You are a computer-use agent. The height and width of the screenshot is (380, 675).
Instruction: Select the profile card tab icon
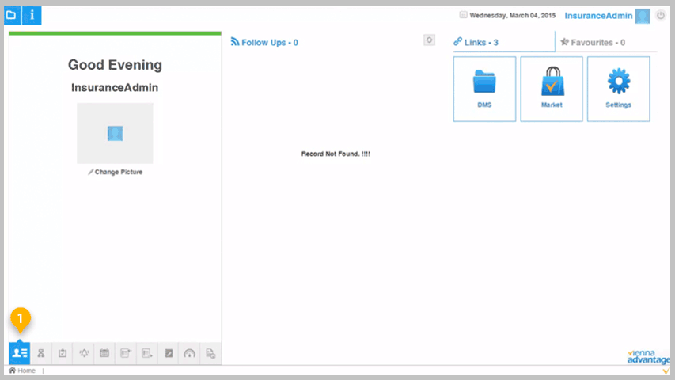19,353
